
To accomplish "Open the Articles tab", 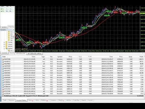I will (69, 100).
